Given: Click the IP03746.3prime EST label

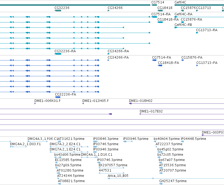Looking at the screenshot, I should click(x=110, y=160).
